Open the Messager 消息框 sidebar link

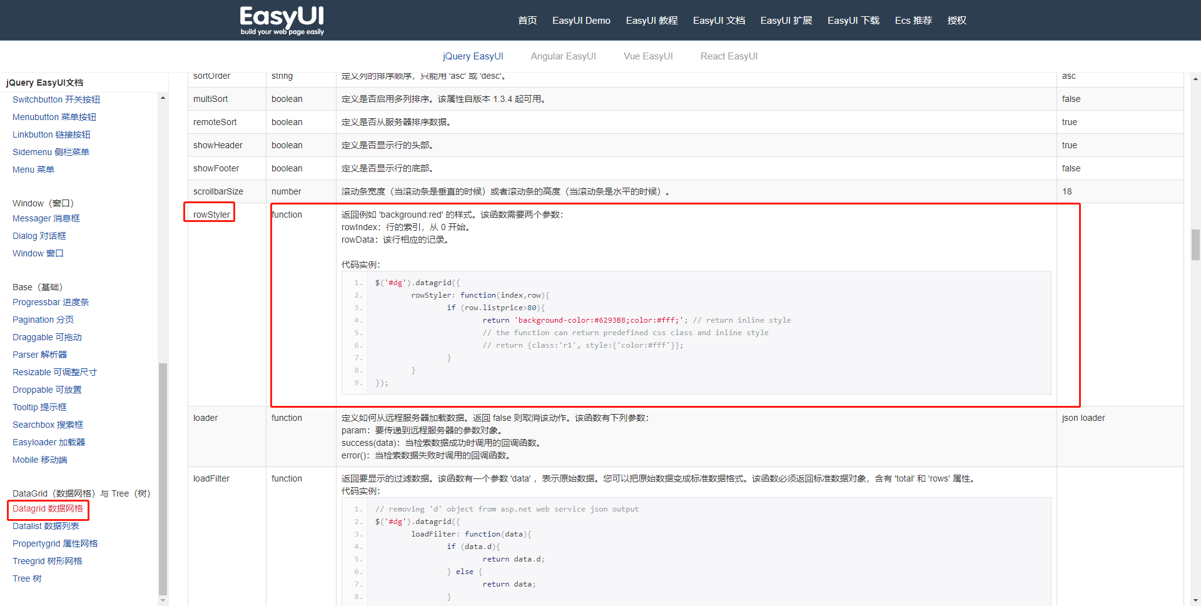click(x=46, y=218)
